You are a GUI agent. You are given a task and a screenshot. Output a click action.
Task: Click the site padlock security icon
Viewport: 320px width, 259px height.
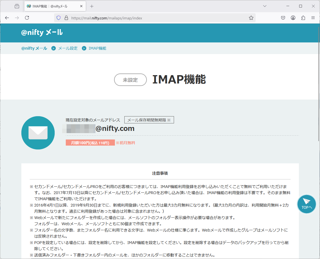pos(66,18)
